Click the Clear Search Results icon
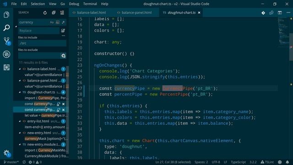Screen dimensions: 293x165 54,12
